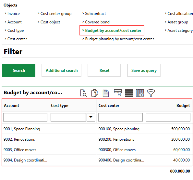This screenshot has height=180, width=193.
Task: Open the column settings gear icon
Action: [140, 93]
